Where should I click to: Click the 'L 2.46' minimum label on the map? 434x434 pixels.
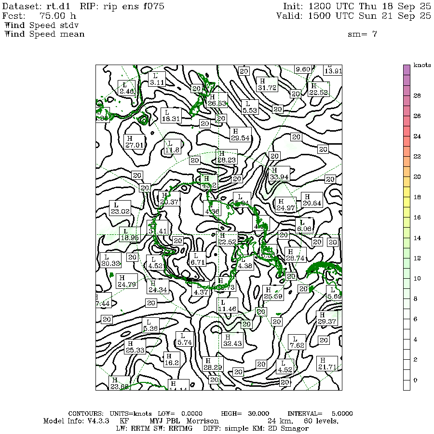[x=126, y=88]
